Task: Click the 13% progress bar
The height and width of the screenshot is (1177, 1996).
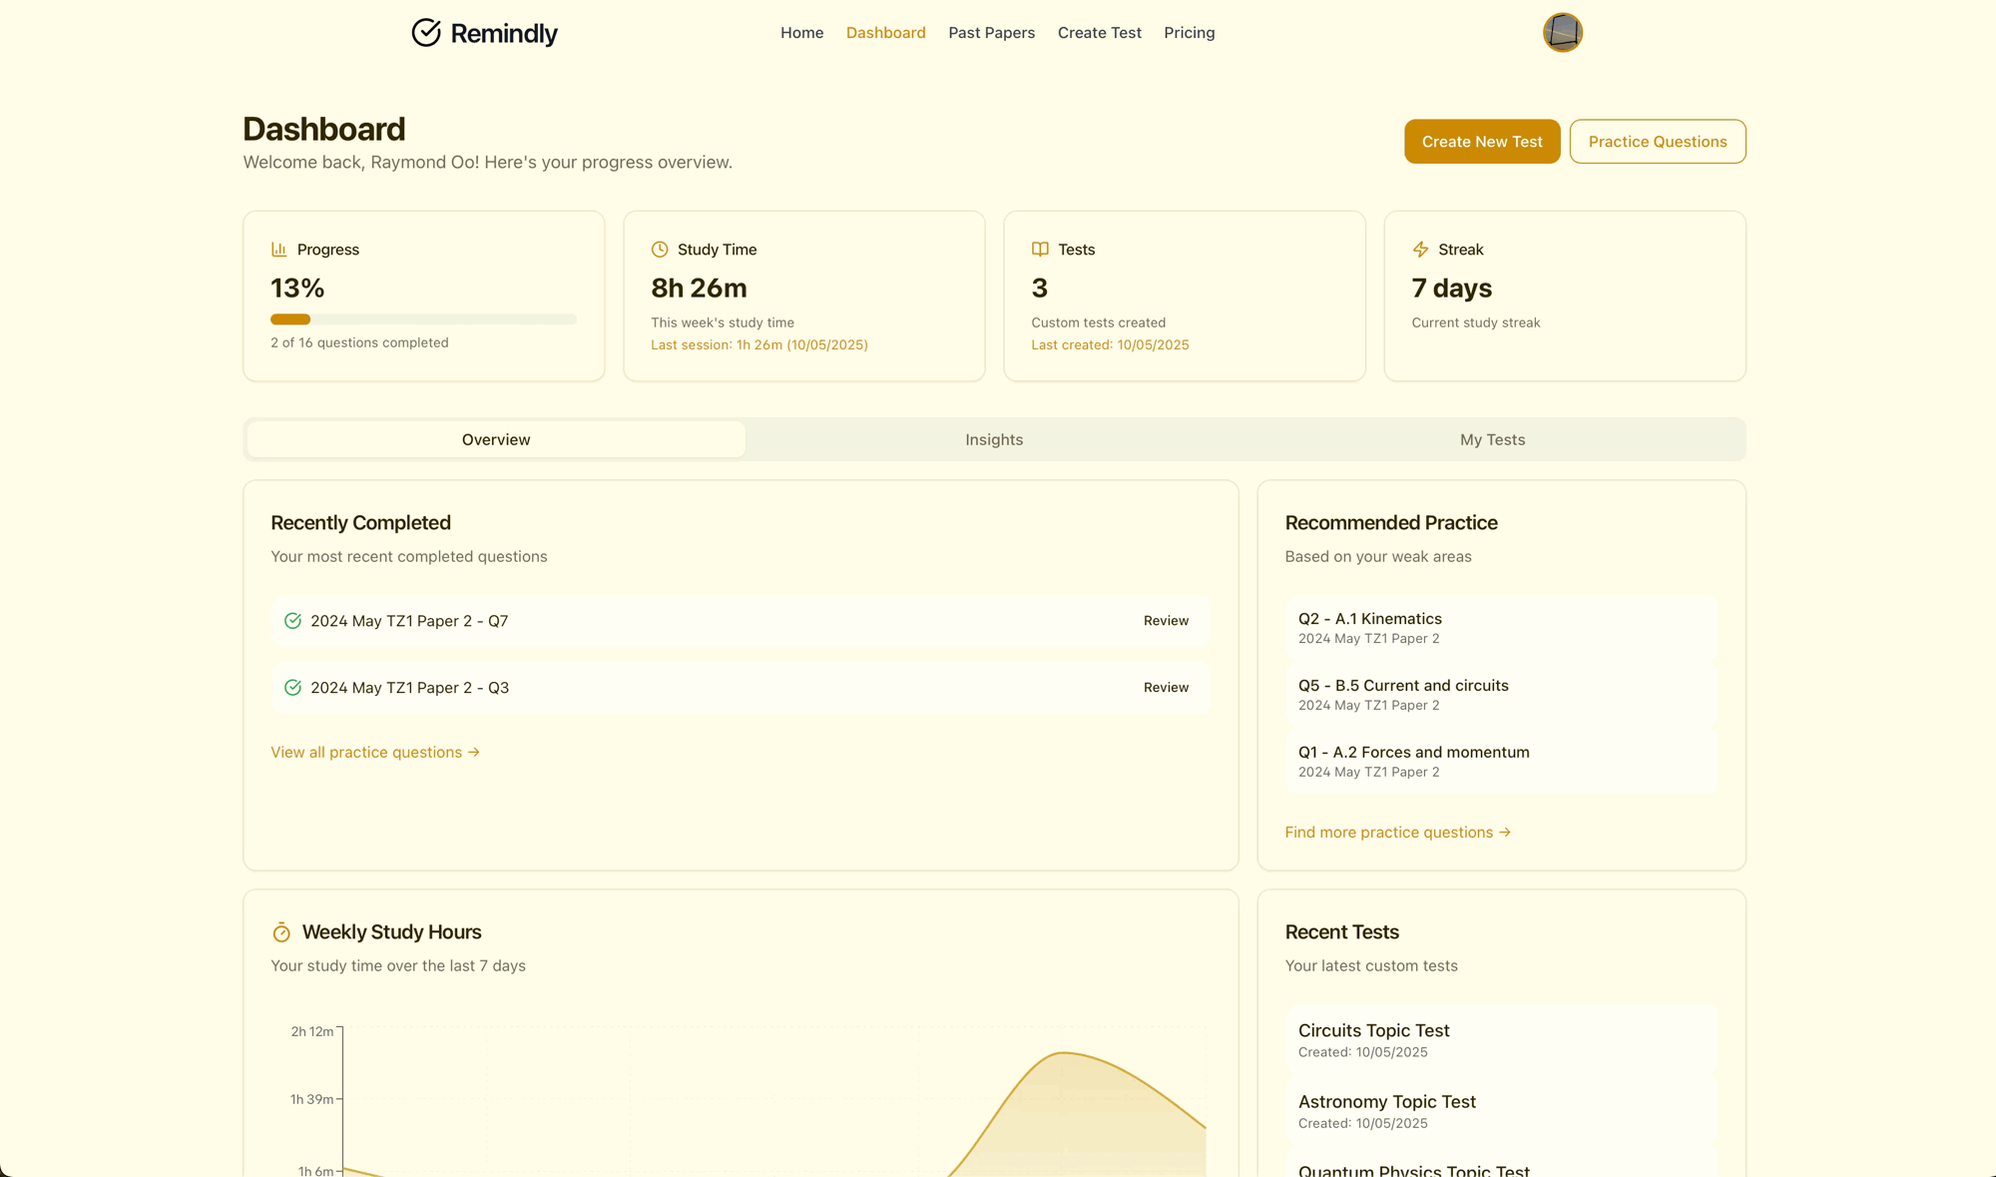Action: (x=423, y=319)
